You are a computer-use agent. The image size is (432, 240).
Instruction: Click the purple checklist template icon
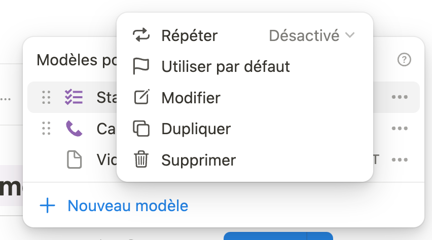click(x=74, y=97)
